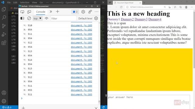Toggle the console sidebar
This screenshot has width=195, height=109.
[22, 18]
